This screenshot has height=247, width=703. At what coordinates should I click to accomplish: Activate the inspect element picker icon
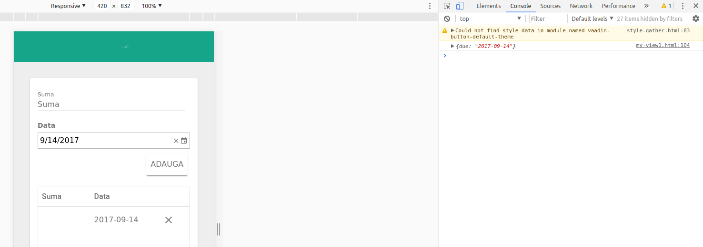pos(447,6)
